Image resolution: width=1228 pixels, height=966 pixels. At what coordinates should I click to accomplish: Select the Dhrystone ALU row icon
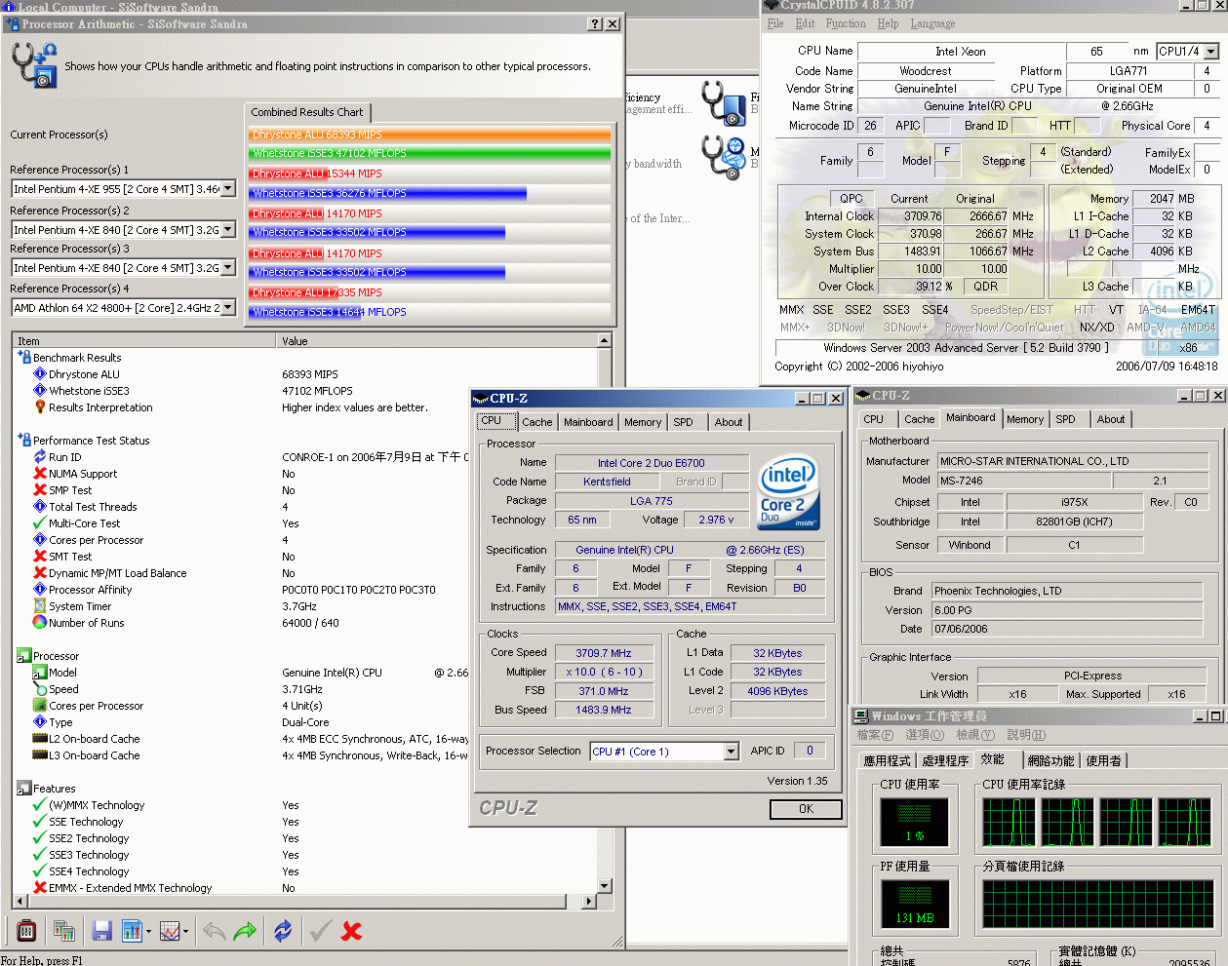(x=40, y=374)
